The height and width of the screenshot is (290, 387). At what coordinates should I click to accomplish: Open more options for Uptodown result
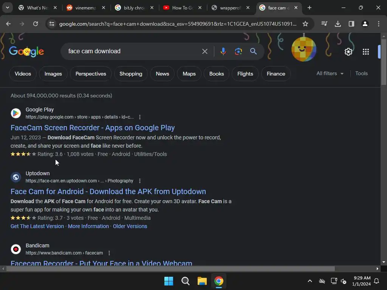click(x=140, y=181)
